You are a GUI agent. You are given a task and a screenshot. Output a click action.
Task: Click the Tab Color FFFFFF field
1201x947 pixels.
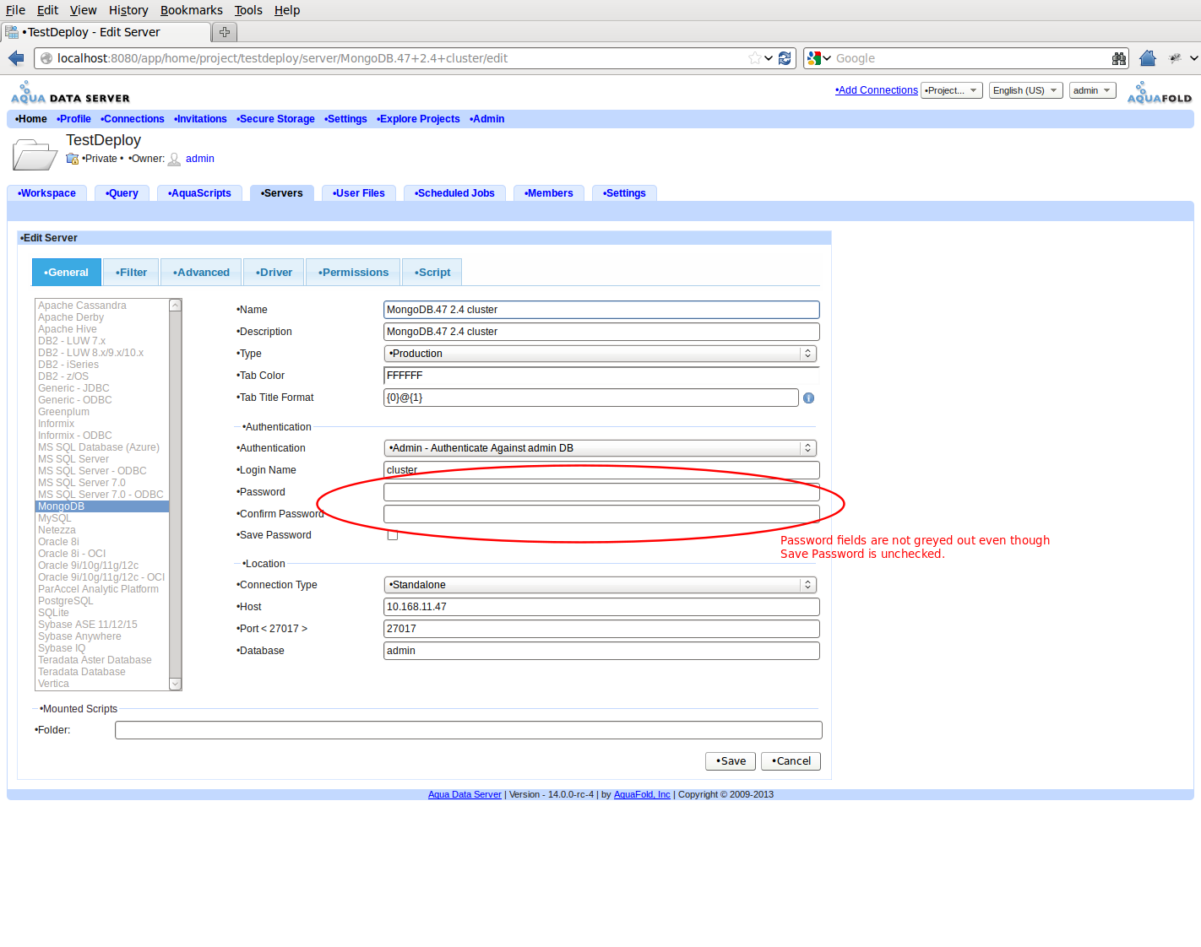click(601, 376)
